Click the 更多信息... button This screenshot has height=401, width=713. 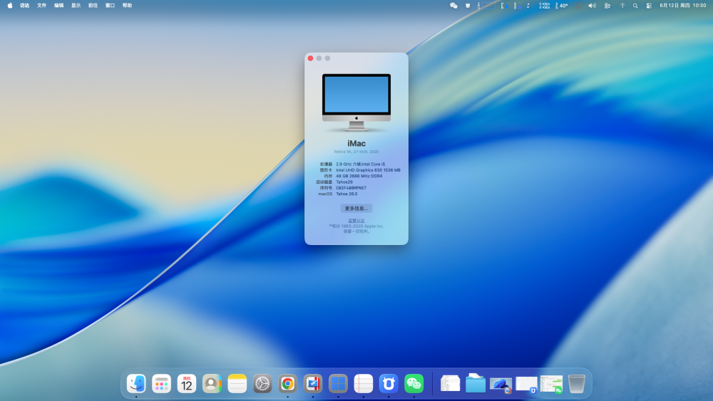[x=356, y=209]
